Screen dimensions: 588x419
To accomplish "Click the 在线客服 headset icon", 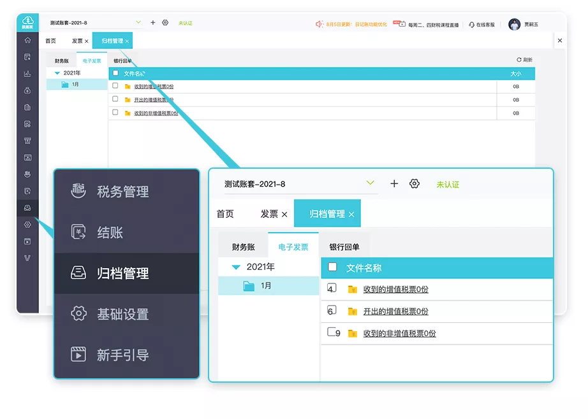I will click(x=471, y=24).
